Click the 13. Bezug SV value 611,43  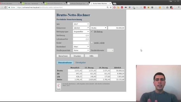click(x=89, y=74)
